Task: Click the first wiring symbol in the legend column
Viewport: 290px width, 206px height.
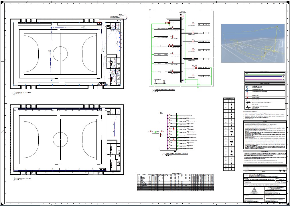Action: pyautogui.click(x=231, y=102)
